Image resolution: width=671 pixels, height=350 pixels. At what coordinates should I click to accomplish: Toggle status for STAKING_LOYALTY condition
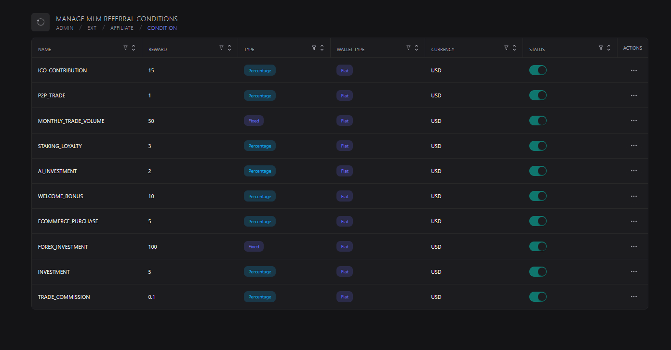(537, 146)
